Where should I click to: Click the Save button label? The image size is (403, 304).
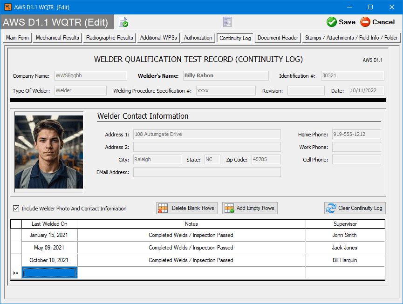[347, 22]
